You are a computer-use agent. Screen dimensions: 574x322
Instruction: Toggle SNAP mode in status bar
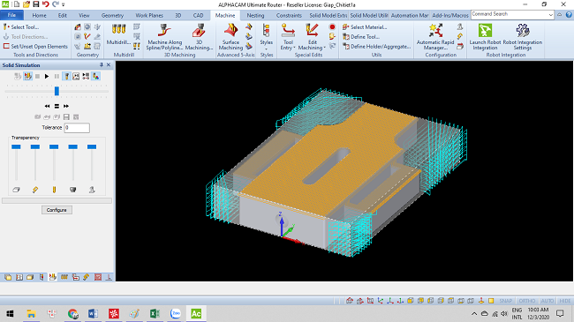click(x=505, y=301)
